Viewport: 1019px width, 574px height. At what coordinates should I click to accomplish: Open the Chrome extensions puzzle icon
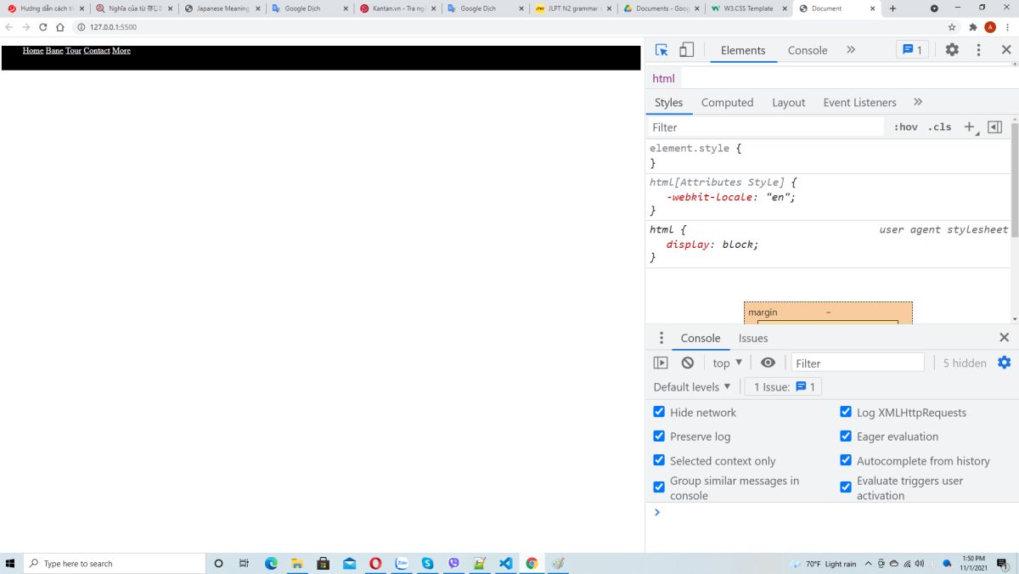pos(973,27)
